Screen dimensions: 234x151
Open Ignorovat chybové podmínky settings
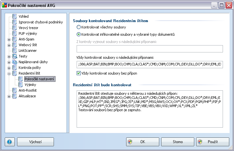pyautogui.click(x=41, y=22)
